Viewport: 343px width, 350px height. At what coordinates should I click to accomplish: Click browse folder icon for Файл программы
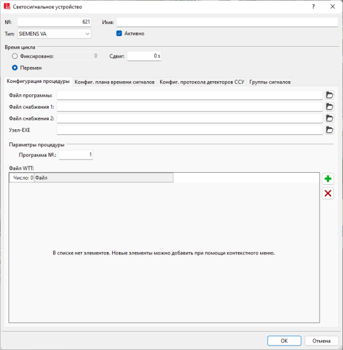tap(329, 95)
